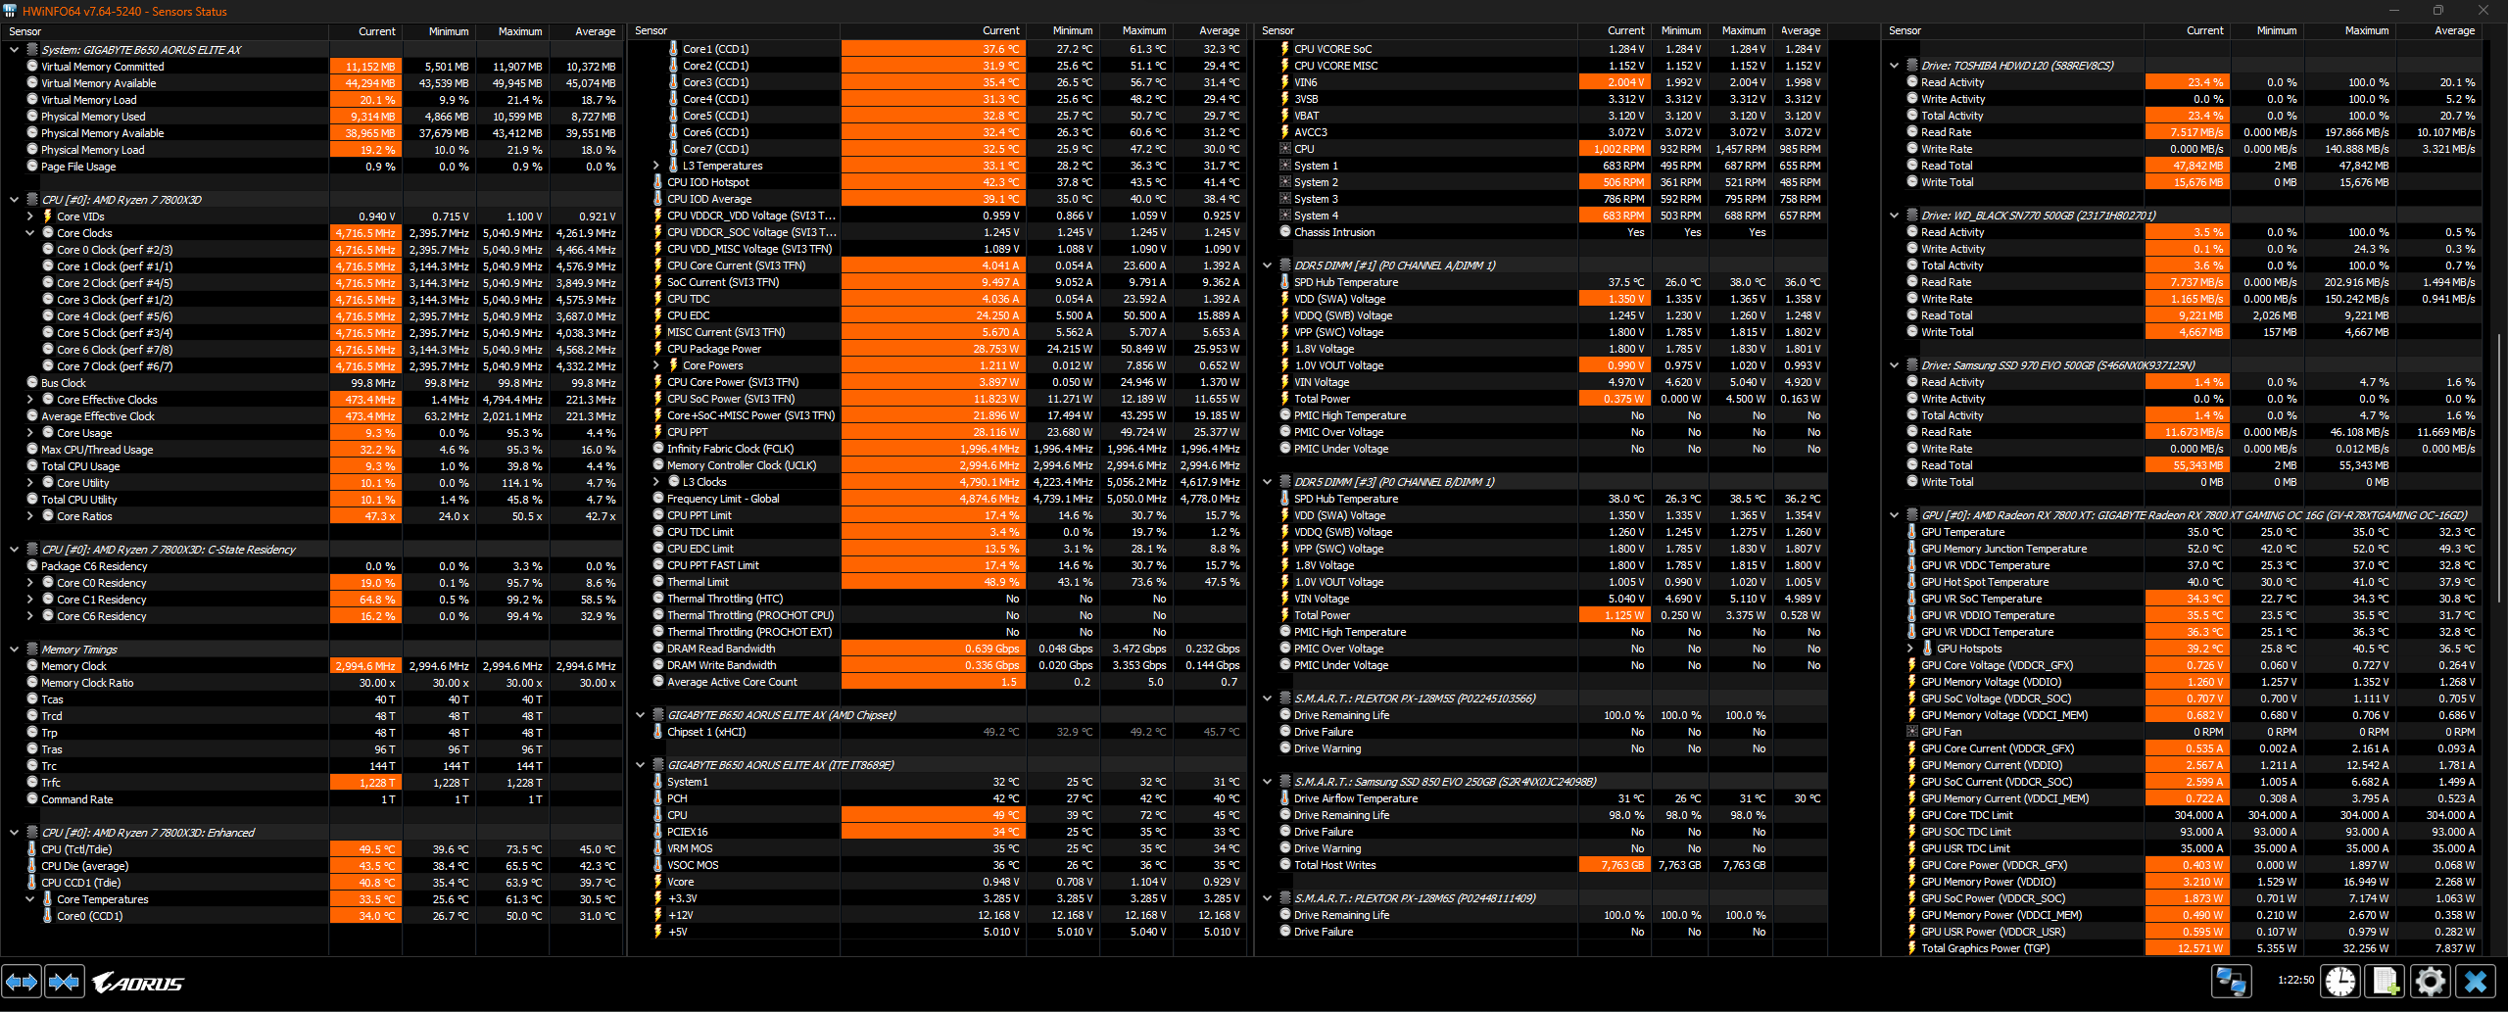Collapse the DDR5 DIMM [#1] group
The image size is (2508, 1012).
[1268, 265]
